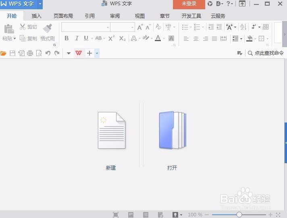Increase paragraph indent

(x=219, y=27)
